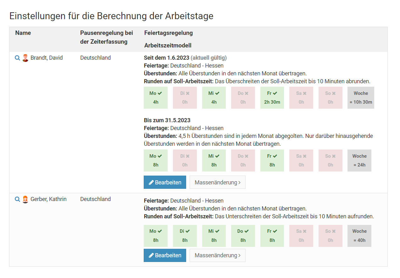Click the magnifier icon beside Gerber, Kathrin
This screenshot has width=400, height=278.
coord(17,199)
